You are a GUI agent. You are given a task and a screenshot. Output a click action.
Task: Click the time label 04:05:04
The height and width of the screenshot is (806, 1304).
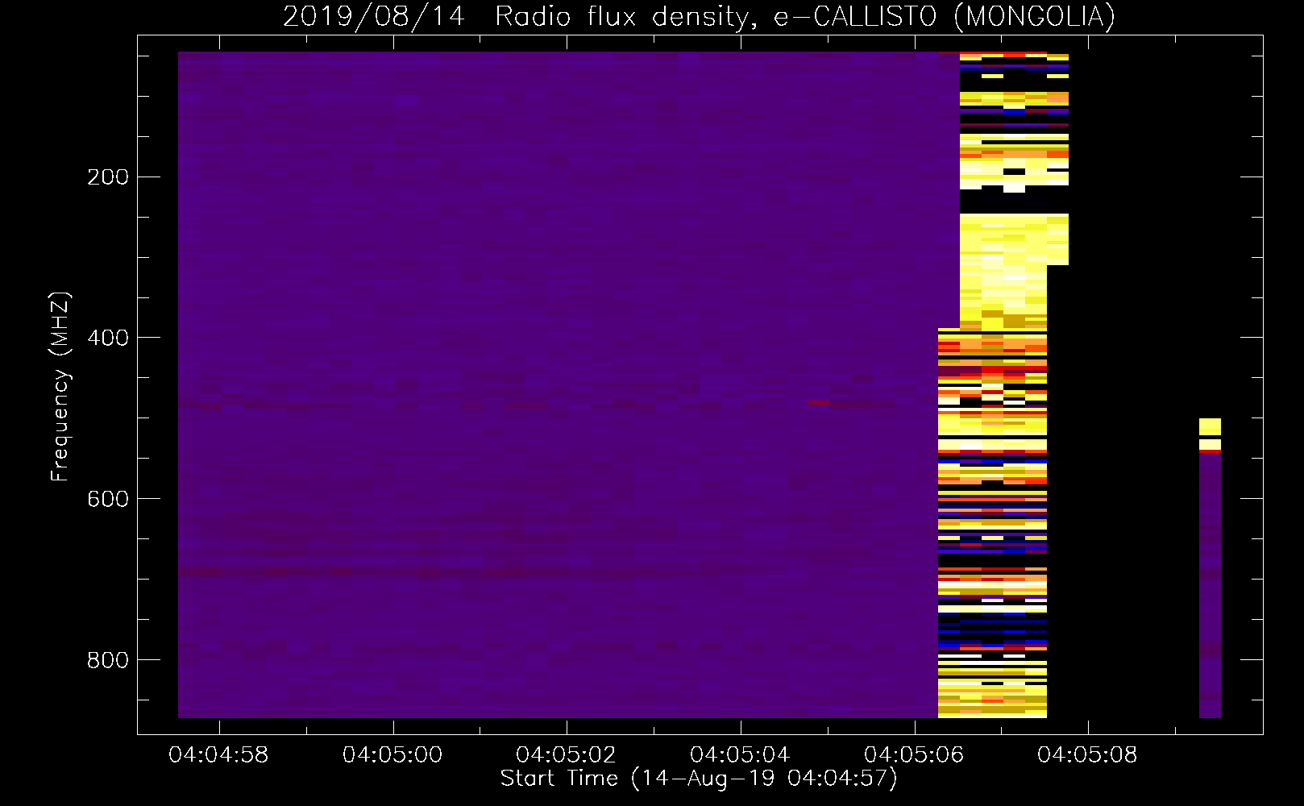point(740,755)
